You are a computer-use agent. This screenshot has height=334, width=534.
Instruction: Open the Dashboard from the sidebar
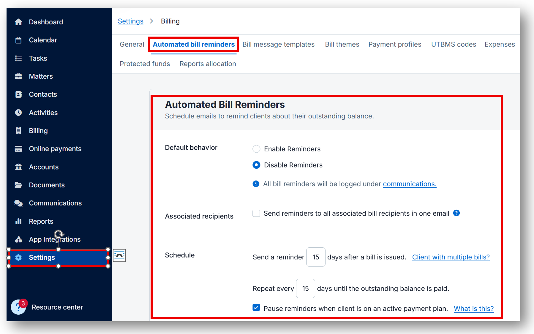(x=46, y=22)
